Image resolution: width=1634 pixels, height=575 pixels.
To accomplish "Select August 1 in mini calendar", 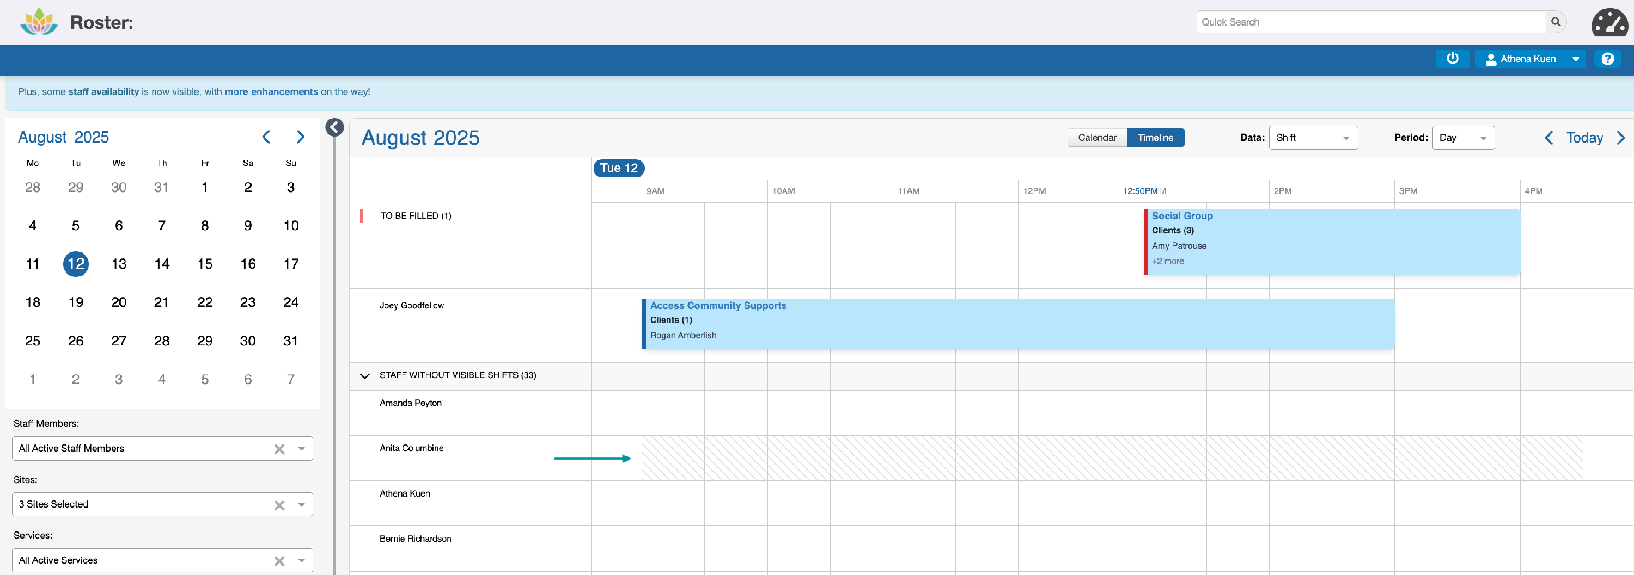I will point(205,188).
